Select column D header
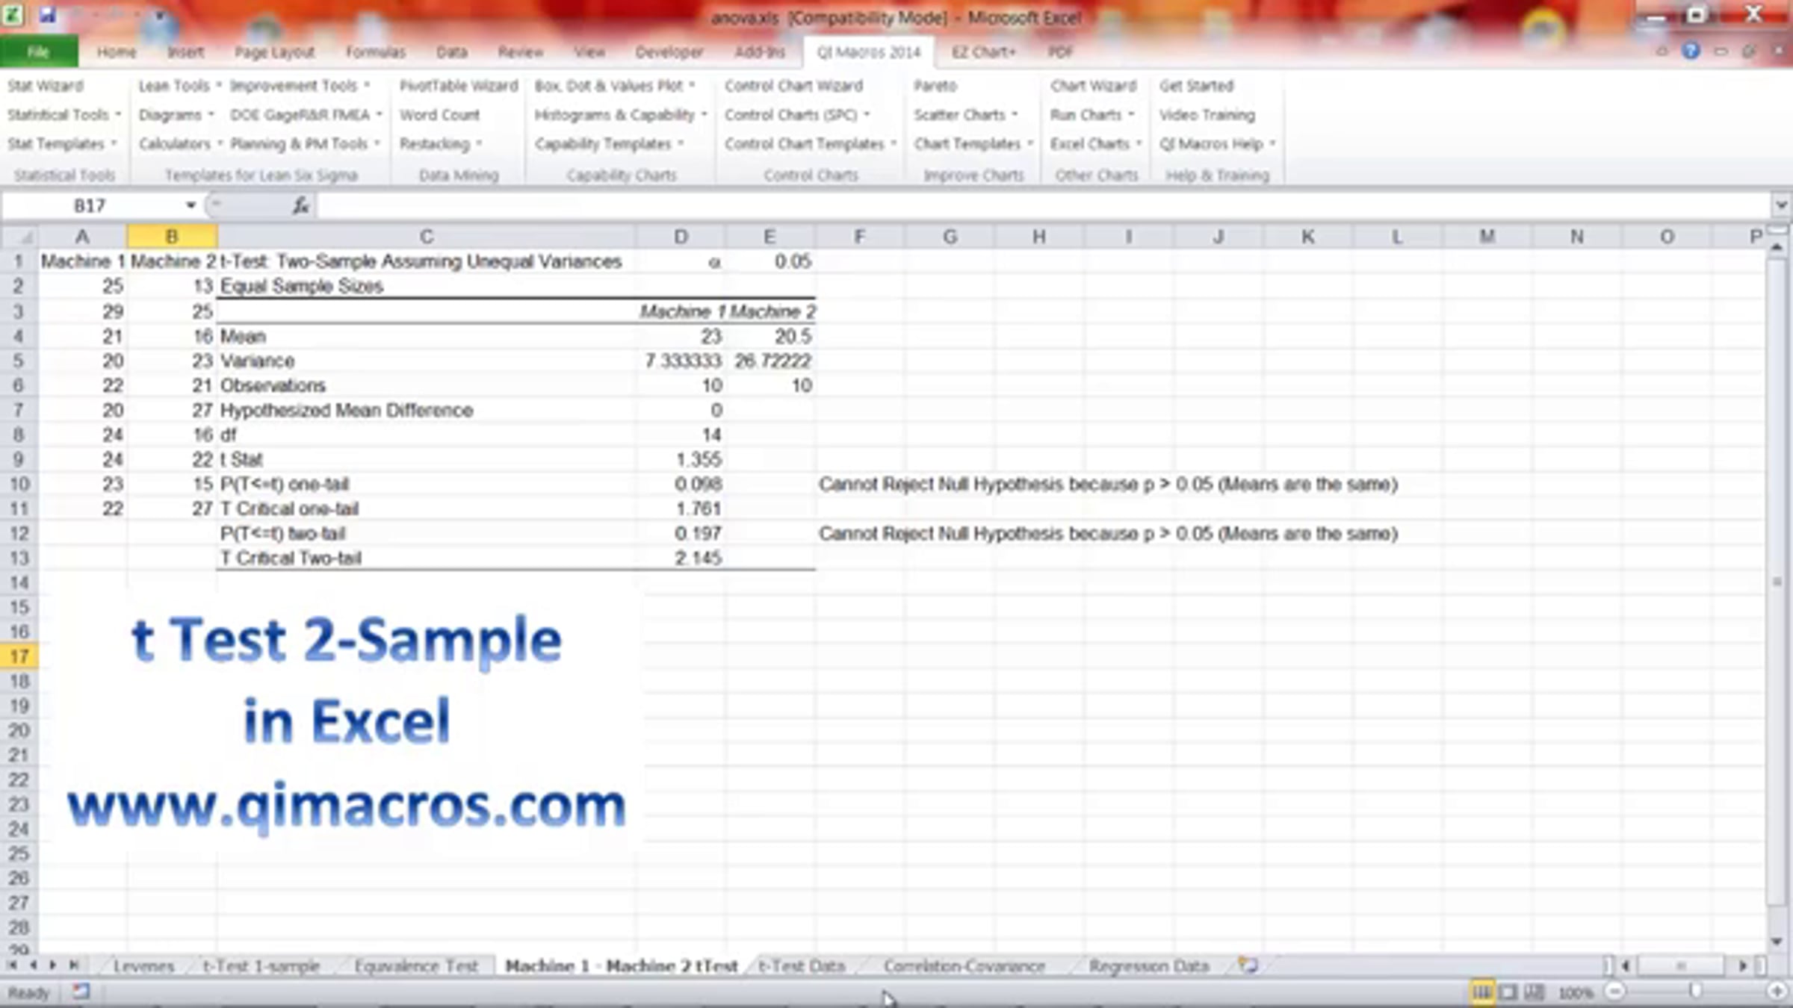This screenshot has width=1793, height=1008. 681,237
